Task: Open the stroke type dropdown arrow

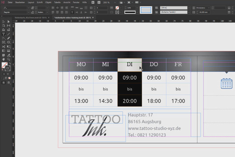Action: pyautogui.click(x=137, y=12)
